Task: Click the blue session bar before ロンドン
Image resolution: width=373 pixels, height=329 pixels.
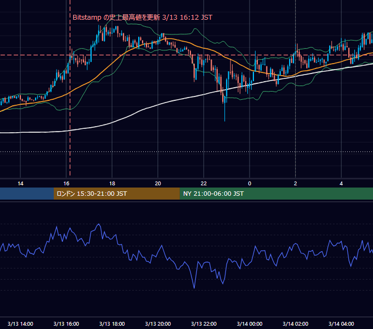Action: (x=27, y=194)
